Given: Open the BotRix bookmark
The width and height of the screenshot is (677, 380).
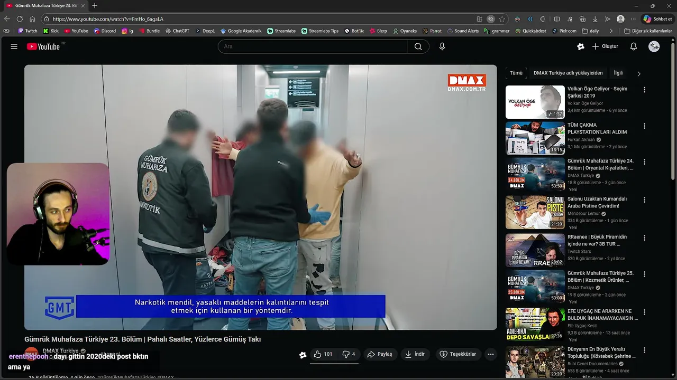Looking at the screenshot, I should tap(354, 31).
